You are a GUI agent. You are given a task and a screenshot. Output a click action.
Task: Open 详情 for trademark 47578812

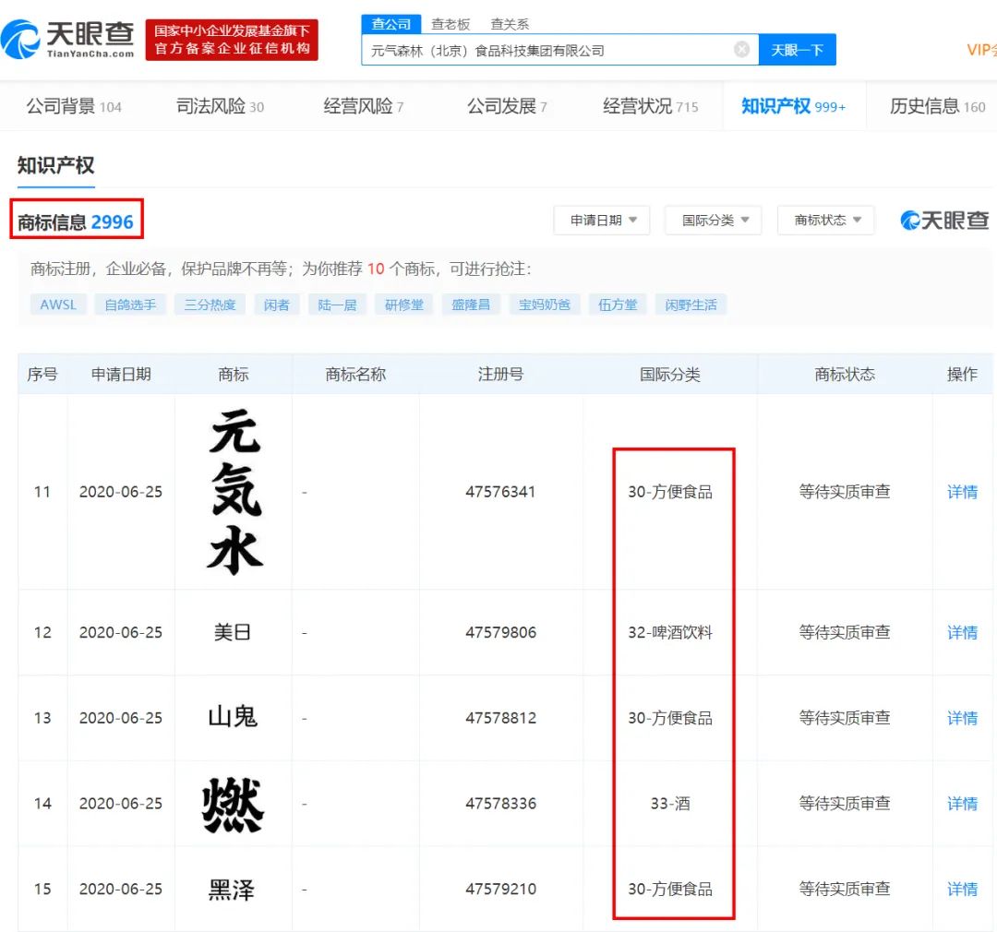click(x=962, y=718)
